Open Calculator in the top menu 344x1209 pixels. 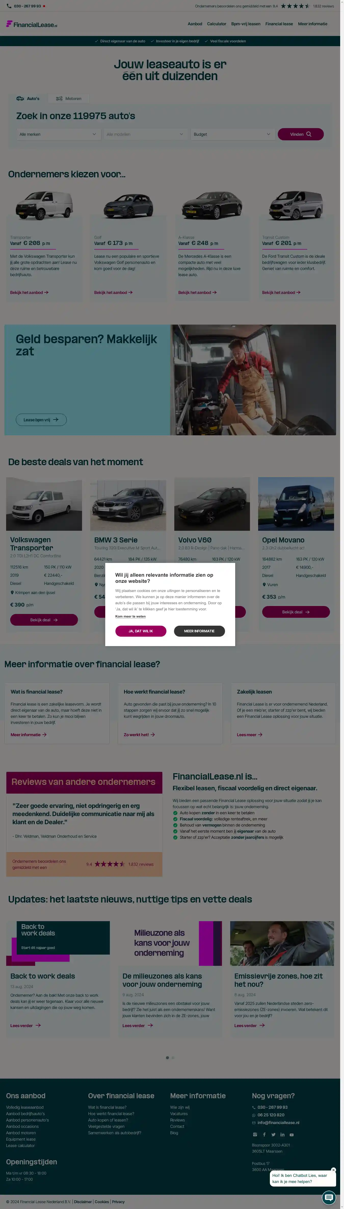[x=217, y=24]
